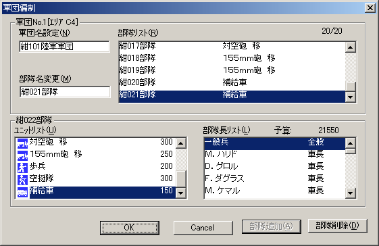The height and width of the screenshot is (246, 379).
Task: Click down arrow in 部隊長リスト scrollbar
Action: (x=350, y=193)
